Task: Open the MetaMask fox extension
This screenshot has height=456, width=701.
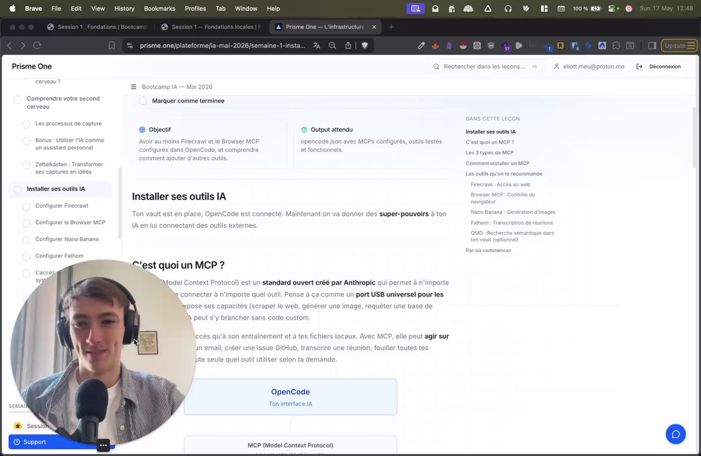Action: point(435,46)
